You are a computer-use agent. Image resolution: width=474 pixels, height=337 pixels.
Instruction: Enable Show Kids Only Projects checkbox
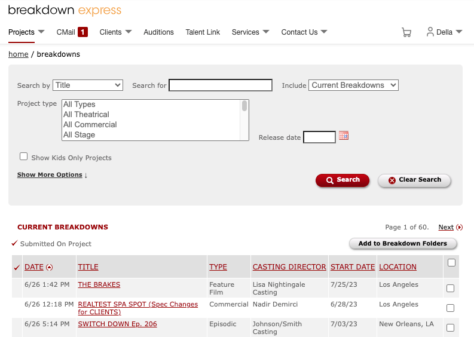pyautogui.click(x=23, y=157)
